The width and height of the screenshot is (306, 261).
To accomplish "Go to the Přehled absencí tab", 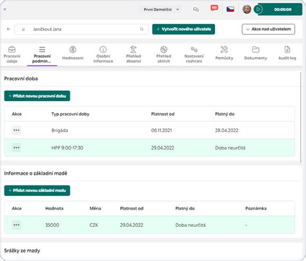I will coord(134,55).
